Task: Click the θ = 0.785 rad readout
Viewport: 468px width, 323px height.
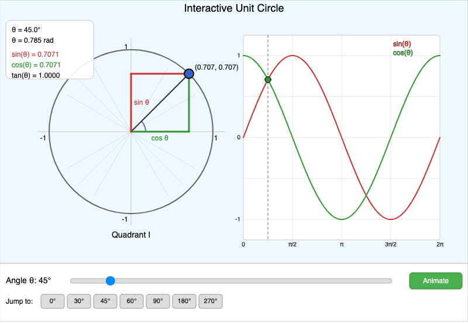Action: [33, 40]
